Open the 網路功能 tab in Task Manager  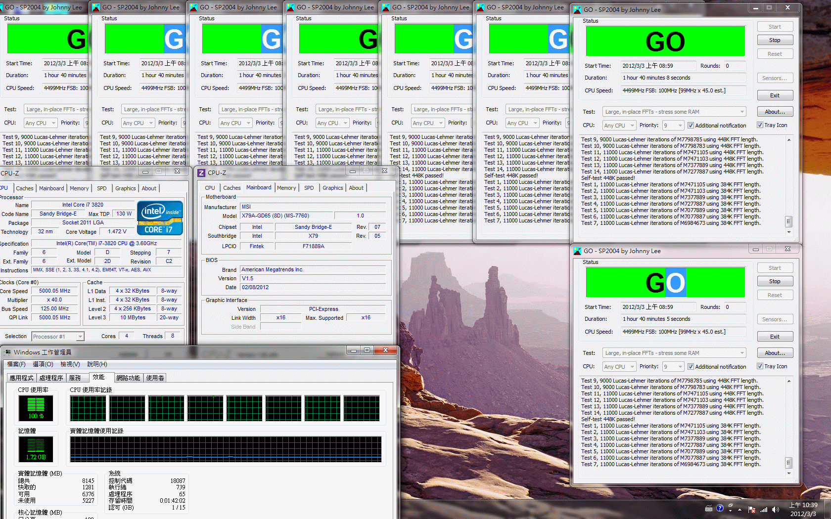[x=128, y=378]
